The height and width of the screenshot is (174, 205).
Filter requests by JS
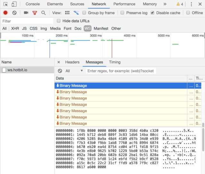click(24, 28)
